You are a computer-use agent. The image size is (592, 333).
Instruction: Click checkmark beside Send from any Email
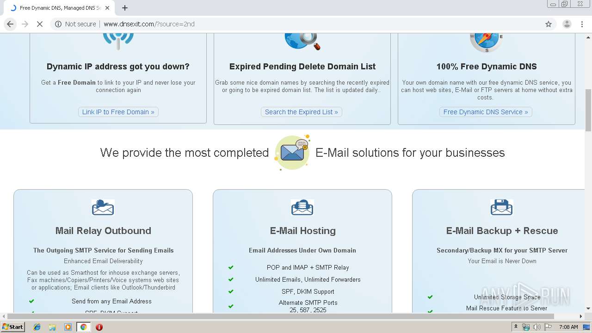[x=31, y=301]
